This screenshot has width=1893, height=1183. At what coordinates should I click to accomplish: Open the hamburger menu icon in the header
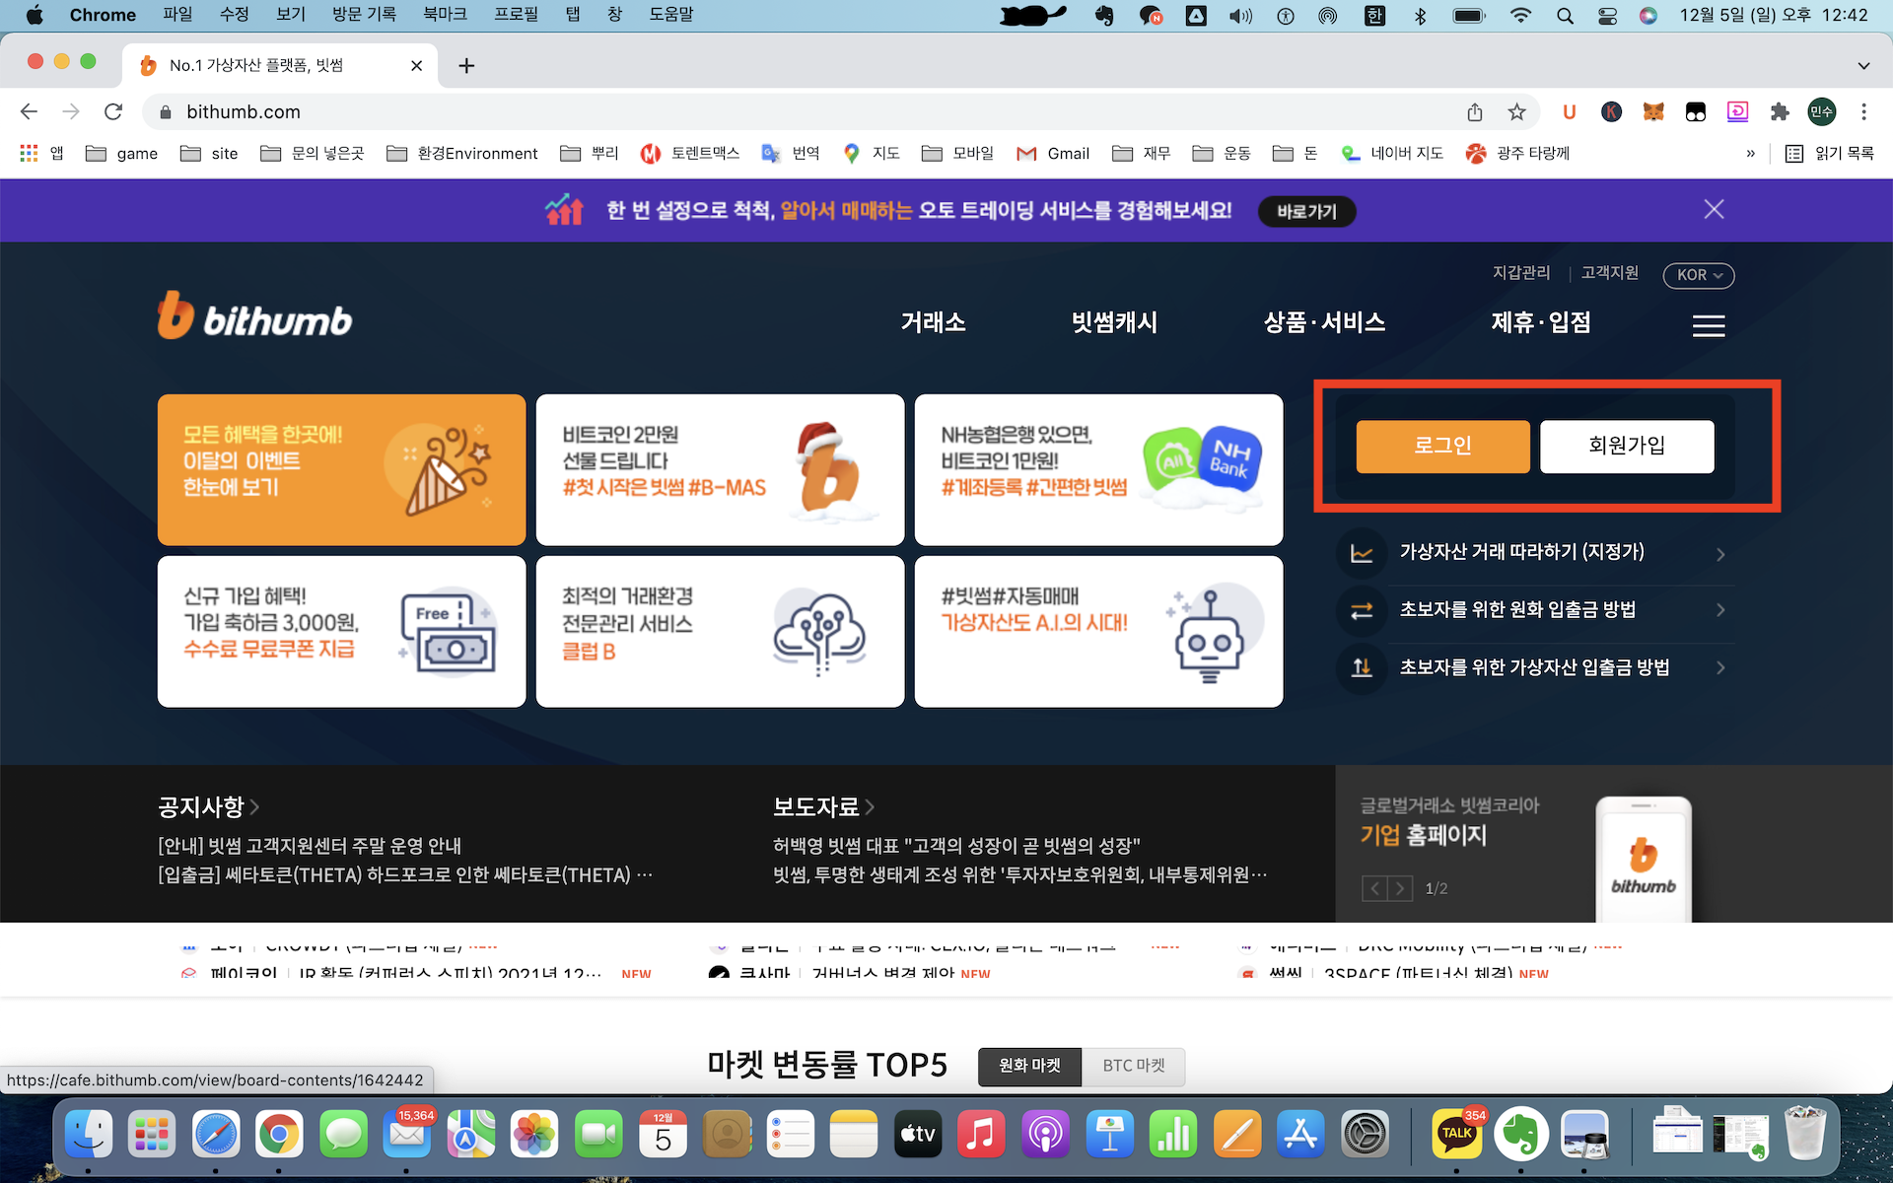tap(1708, 325)
